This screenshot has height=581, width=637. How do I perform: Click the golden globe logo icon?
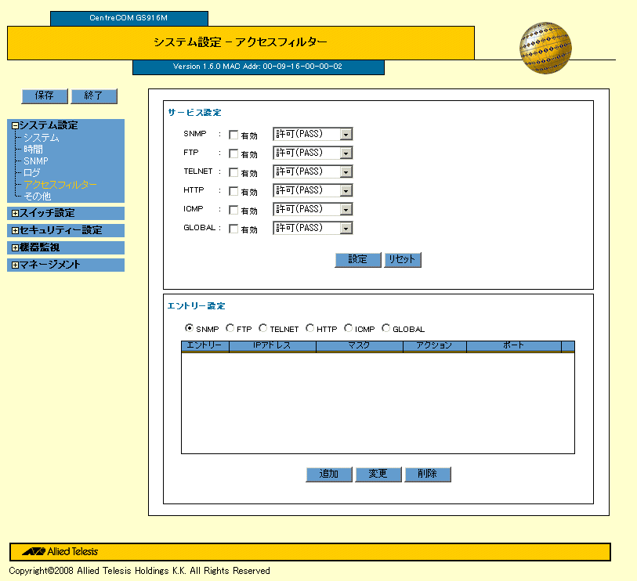click(x=545, y=48)
